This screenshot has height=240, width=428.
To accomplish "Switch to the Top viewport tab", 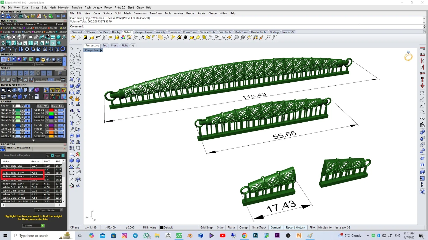I will tap(105, 46).
